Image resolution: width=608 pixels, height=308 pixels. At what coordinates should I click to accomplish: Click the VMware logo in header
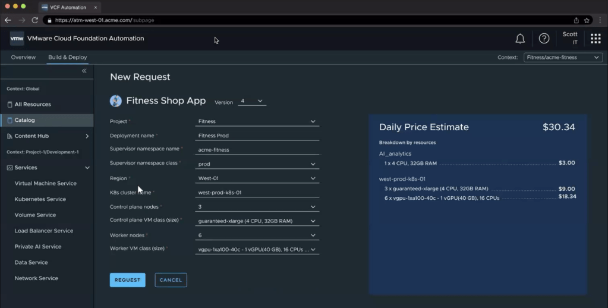point(17,39)
